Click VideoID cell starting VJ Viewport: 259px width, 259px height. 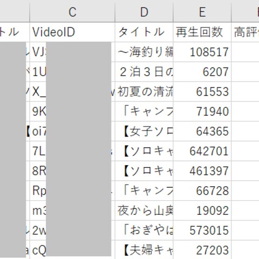click(x=72, y=52)
